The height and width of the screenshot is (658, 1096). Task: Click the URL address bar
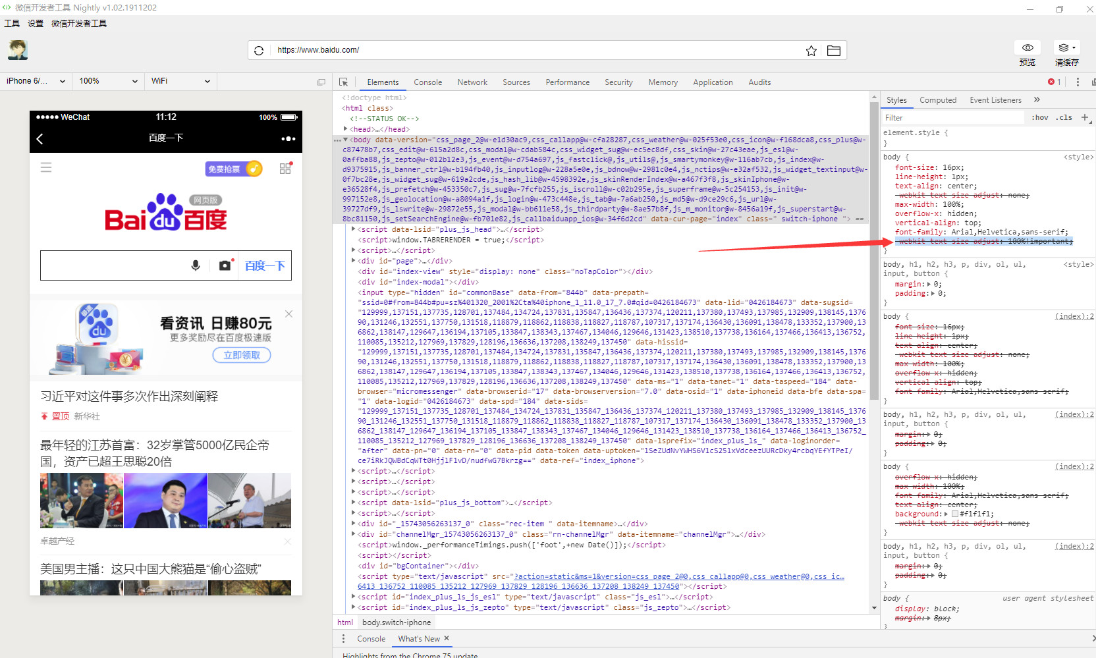coord(537,50)
